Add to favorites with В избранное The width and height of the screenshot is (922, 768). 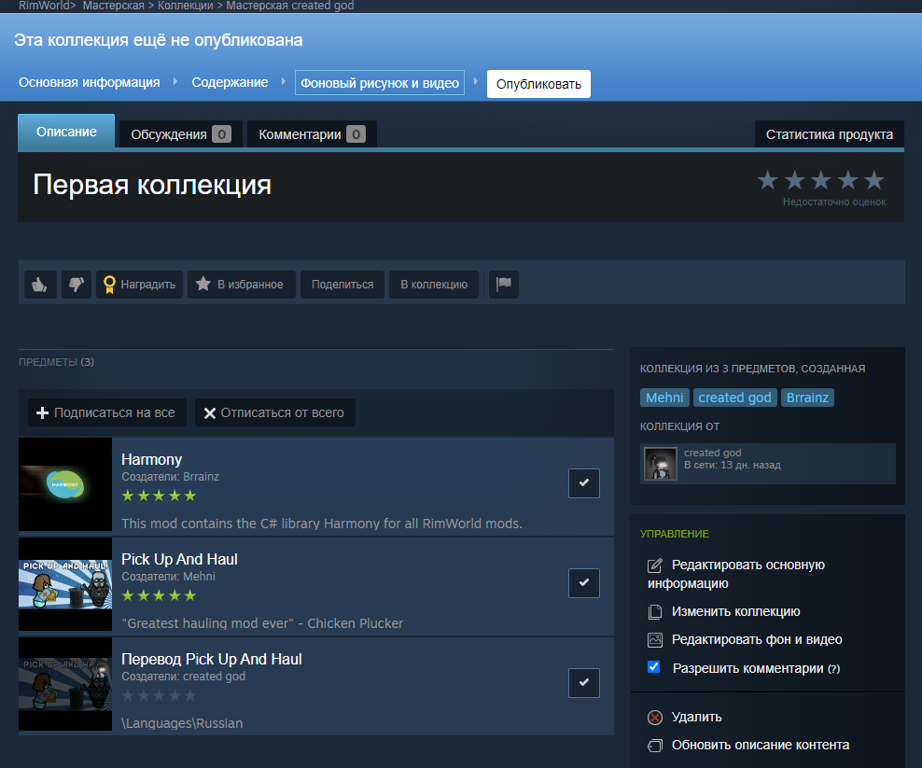click(241, 285)
